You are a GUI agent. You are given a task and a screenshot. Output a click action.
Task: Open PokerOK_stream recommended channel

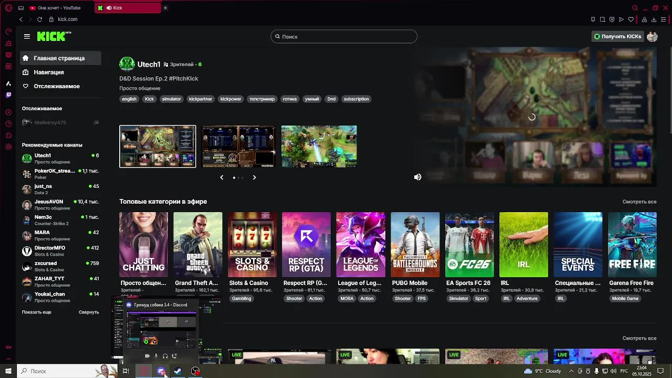click(60, 174)
